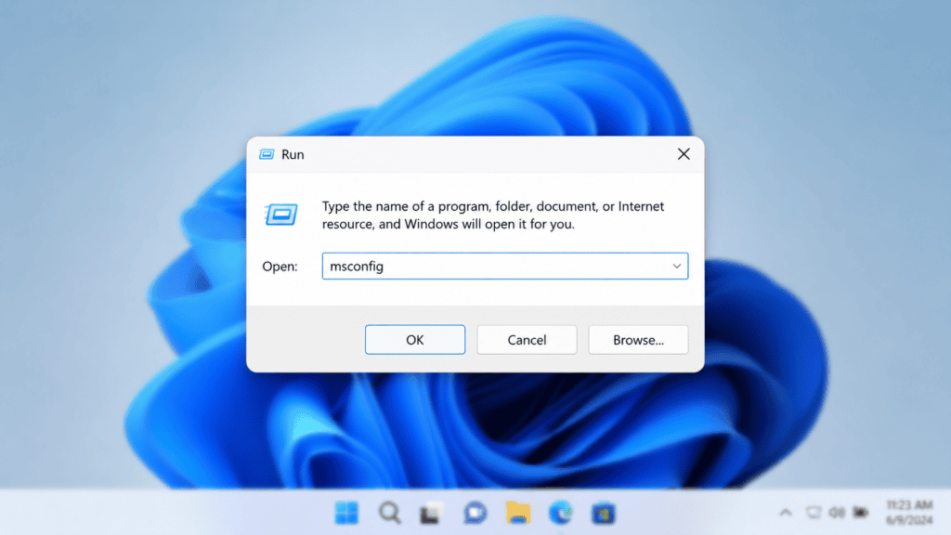Click the Run icon in title bar
951x535 pixels.
coord(267,155)
